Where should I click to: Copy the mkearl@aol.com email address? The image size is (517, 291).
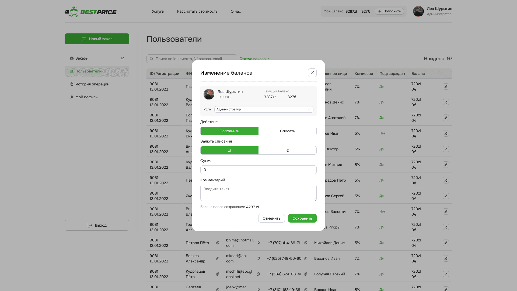(x=258, y=258)
